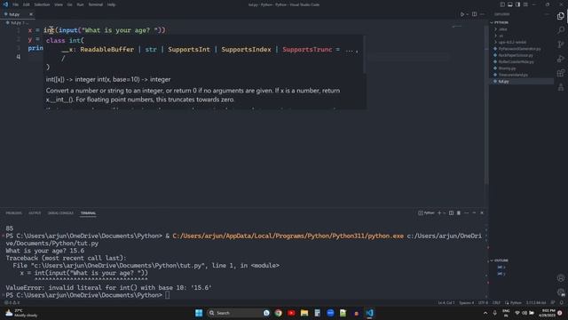Open the Source Control view
This screenshot has width=568, height=320.
point(561,44)
